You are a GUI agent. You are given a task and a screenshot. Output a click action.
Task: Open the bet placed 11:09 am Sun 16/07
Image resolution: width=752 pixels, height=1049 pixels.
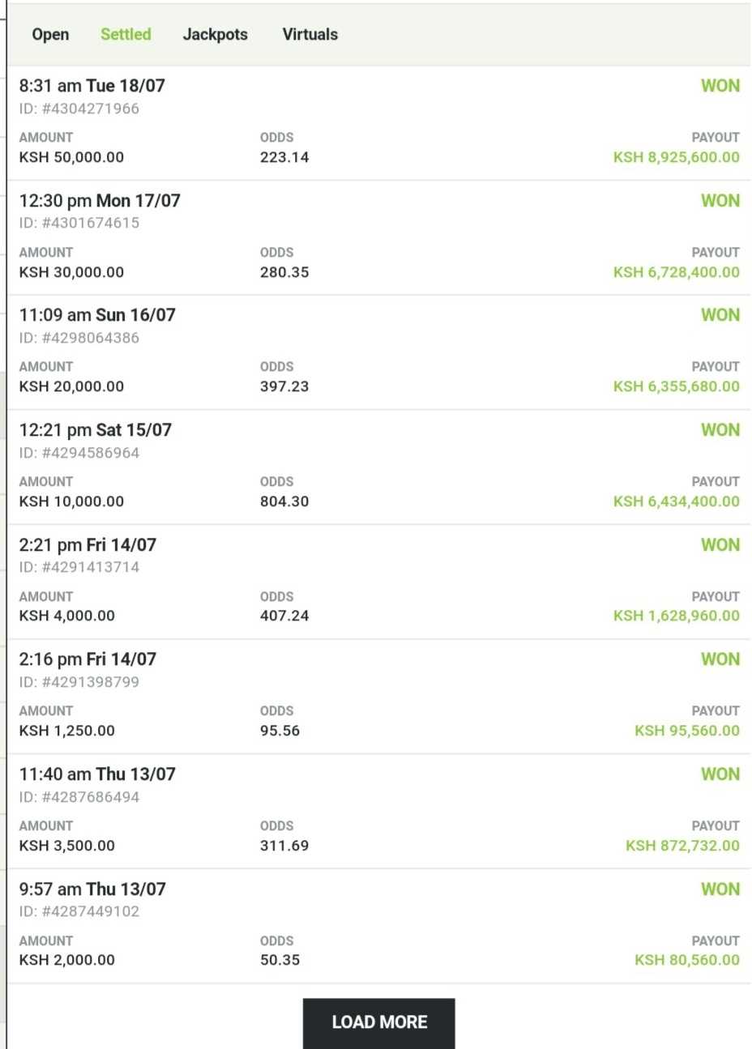pos(97,315)
